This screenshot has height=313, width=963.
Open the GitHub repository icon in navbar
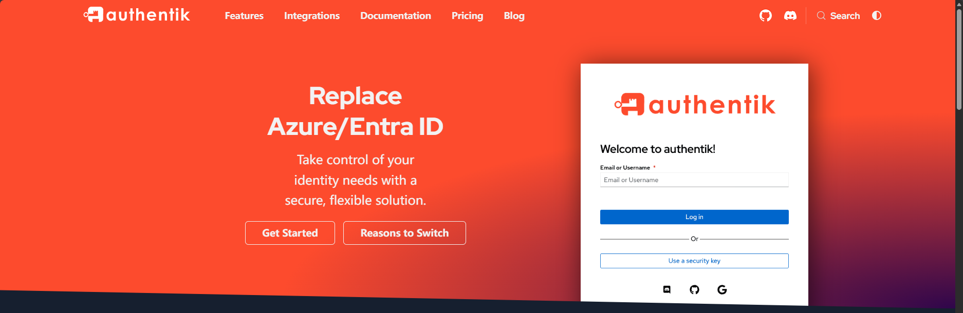pos(766,15)
